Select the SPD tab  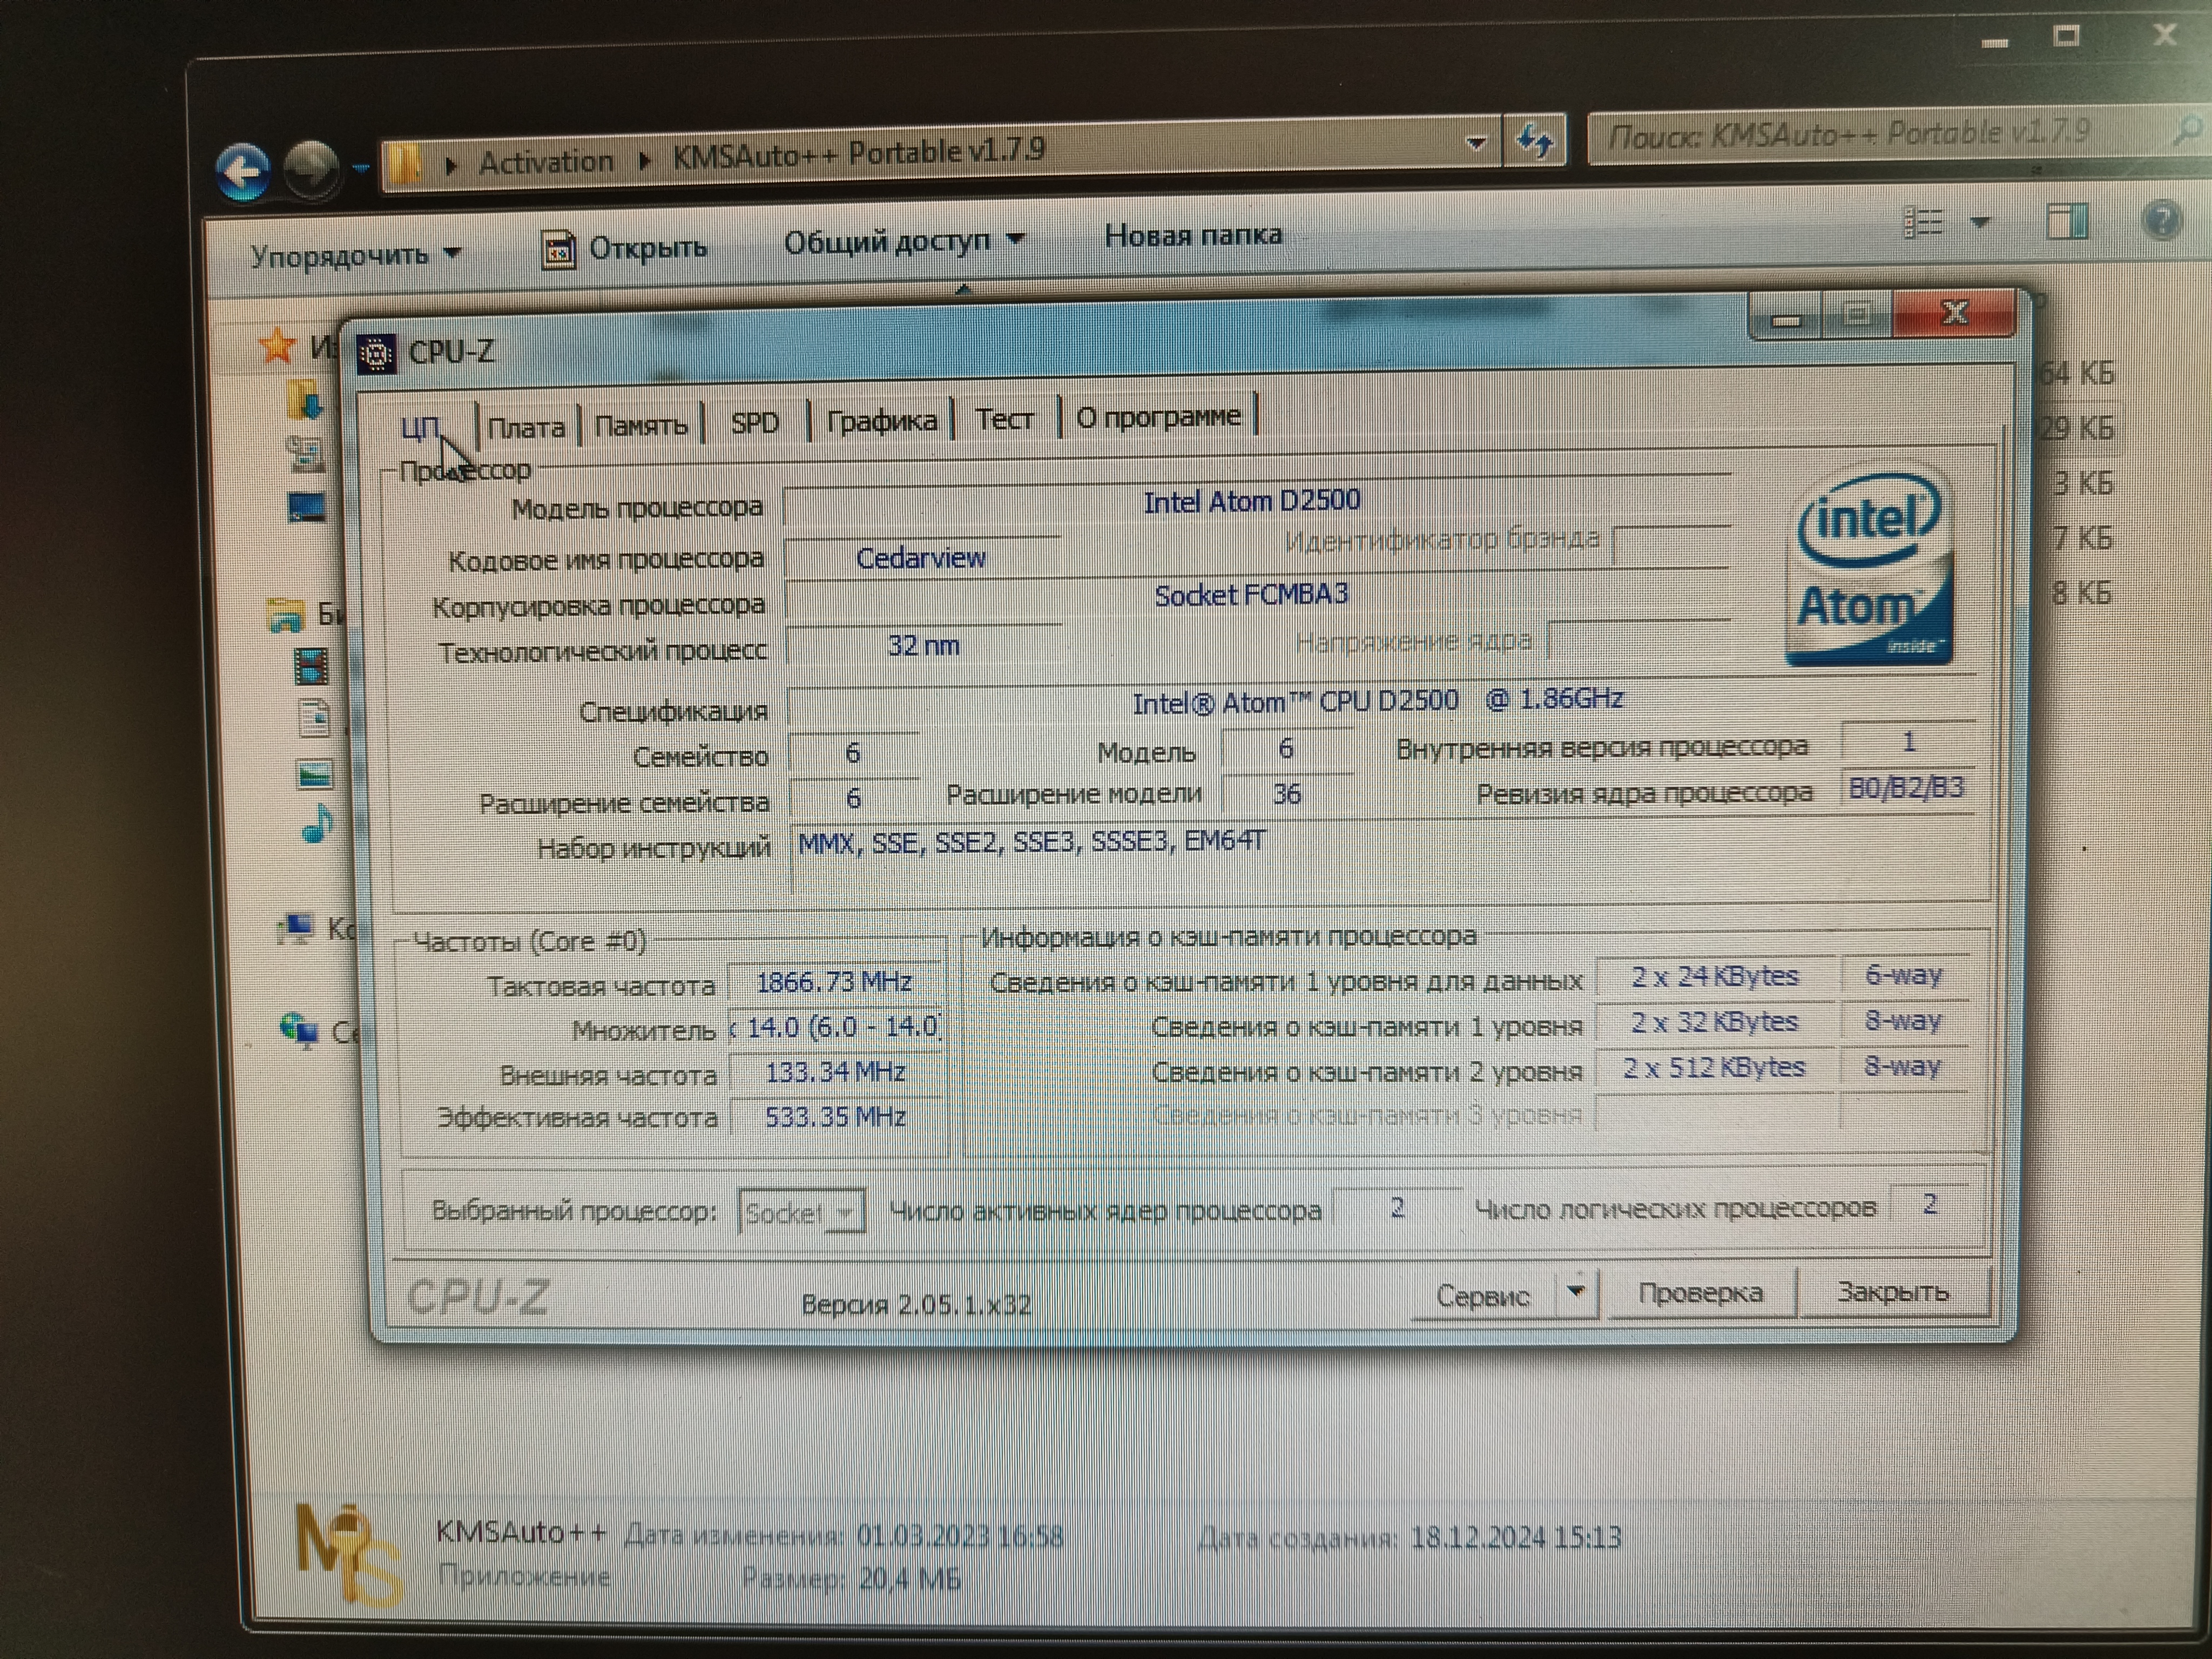coord(754,423)
